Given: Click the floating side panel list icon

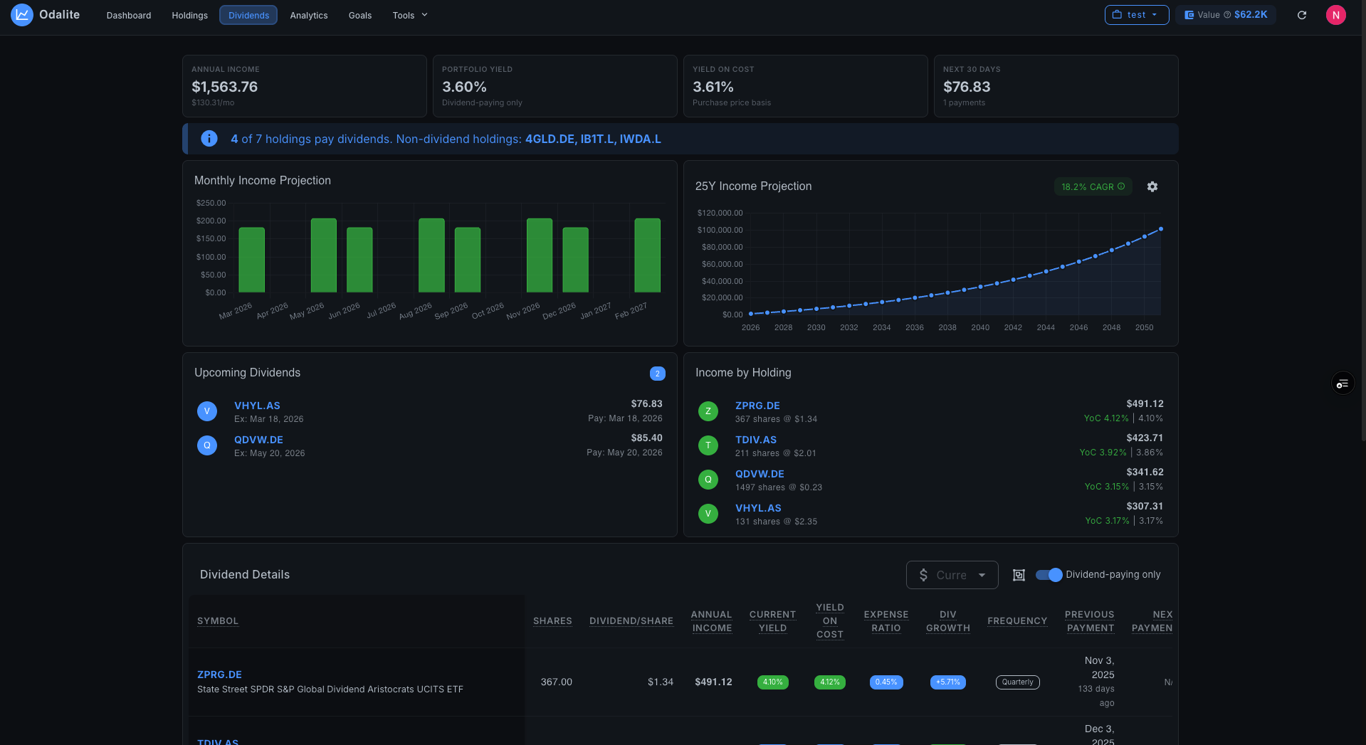Looking at the screenshot, I should pyautogui.click(x=1343, y=384).
